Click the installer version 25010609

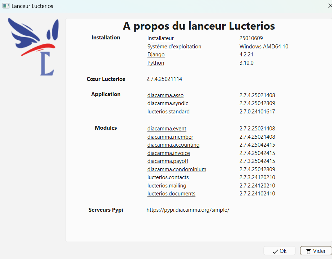point(251,38)
